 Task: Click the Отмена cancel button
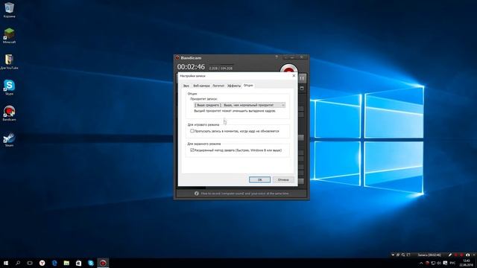click(x=283, y=179)
